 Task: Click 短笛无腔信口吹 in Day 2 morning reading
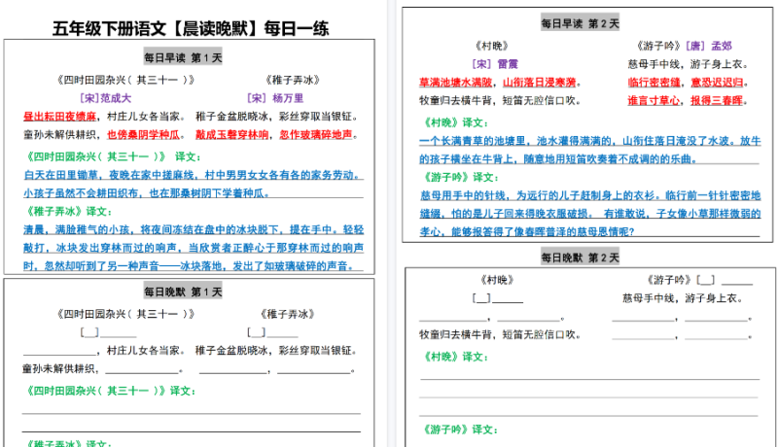(540, 101)
